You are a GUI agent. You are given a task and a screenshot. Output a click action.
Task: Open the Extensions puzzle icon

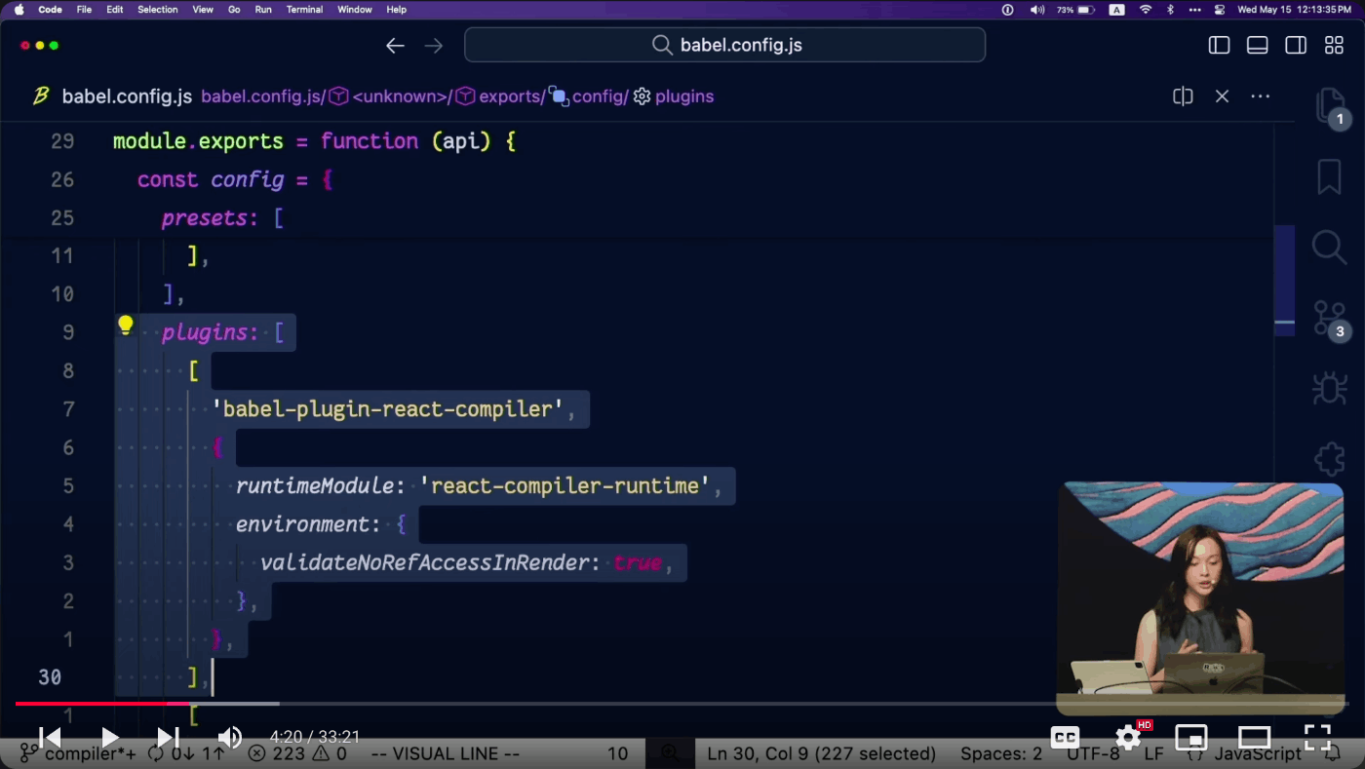(x=1329, y=458)
